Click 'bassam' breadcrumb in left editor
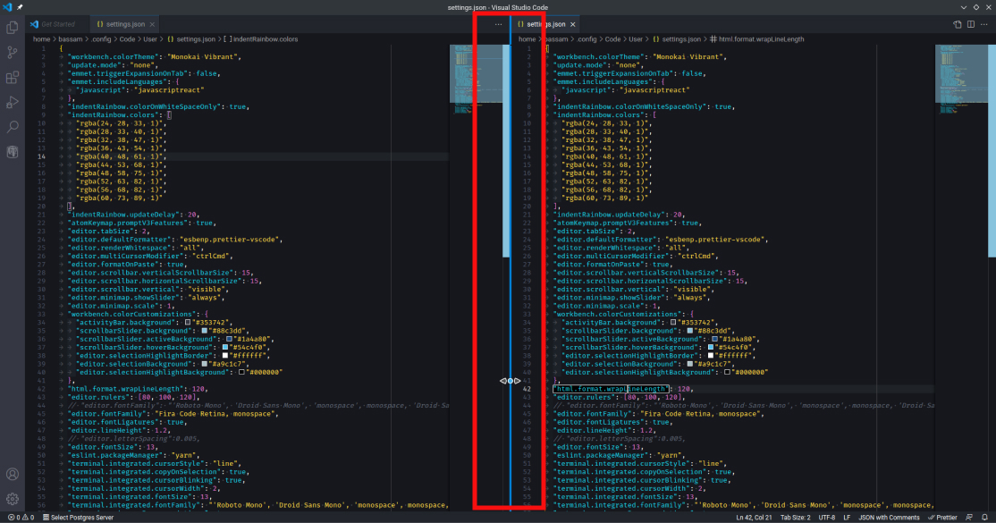Screen dimensions: 996x523 (71, 39)
